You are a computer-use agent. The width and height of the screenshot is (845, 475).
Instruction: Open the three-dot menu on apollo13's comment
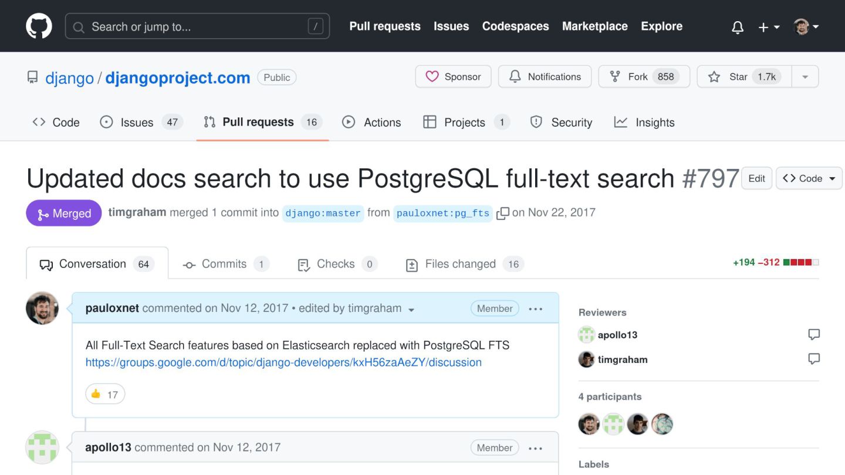click(535, 448)
